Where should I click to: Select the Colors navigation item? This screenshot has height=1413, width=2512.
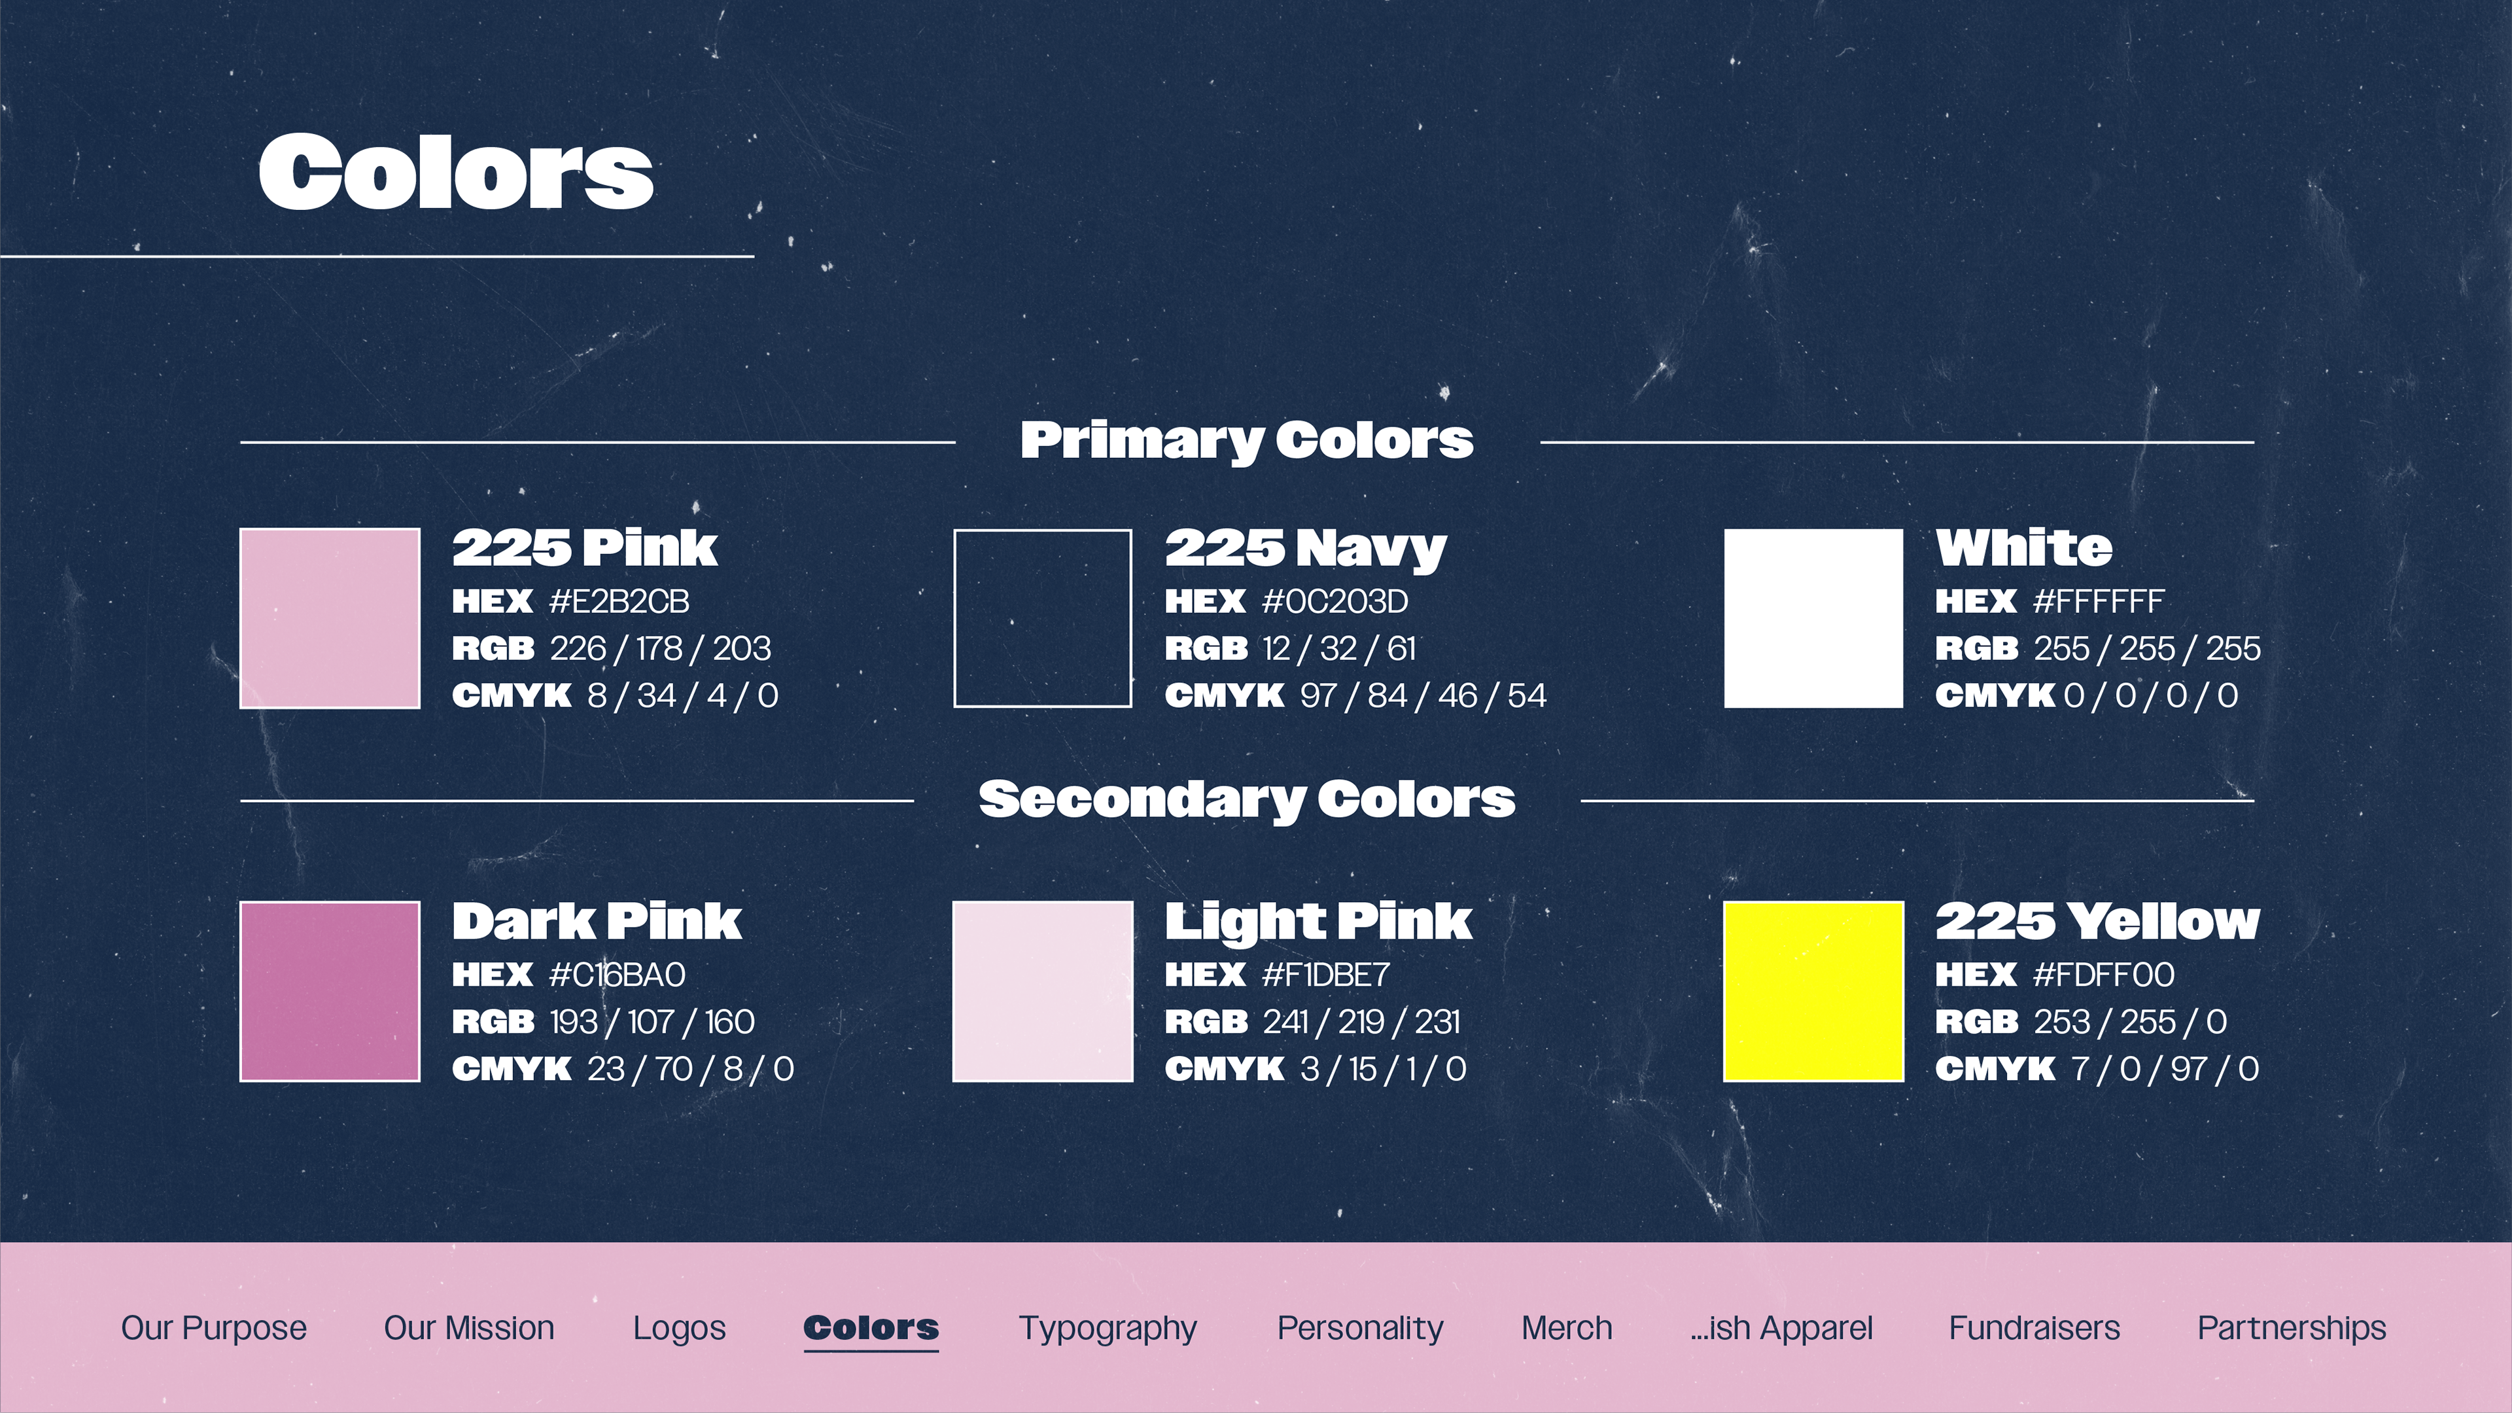pos(871,1327)
